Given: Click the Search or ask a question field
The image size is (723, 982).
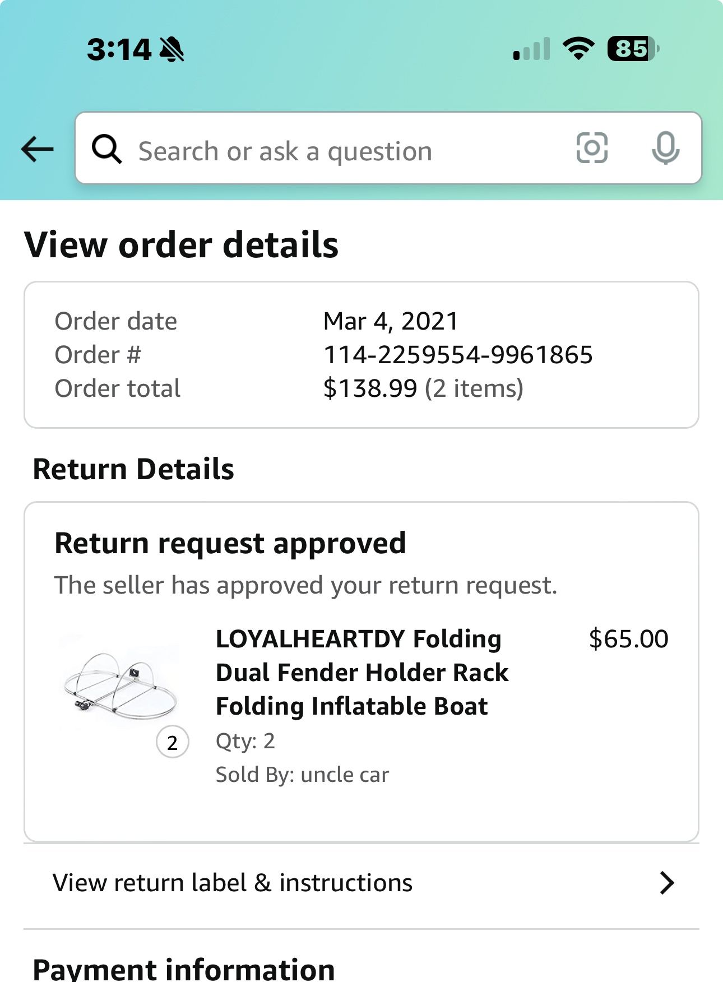Looking at the screenshot, I should pos(336,151).
